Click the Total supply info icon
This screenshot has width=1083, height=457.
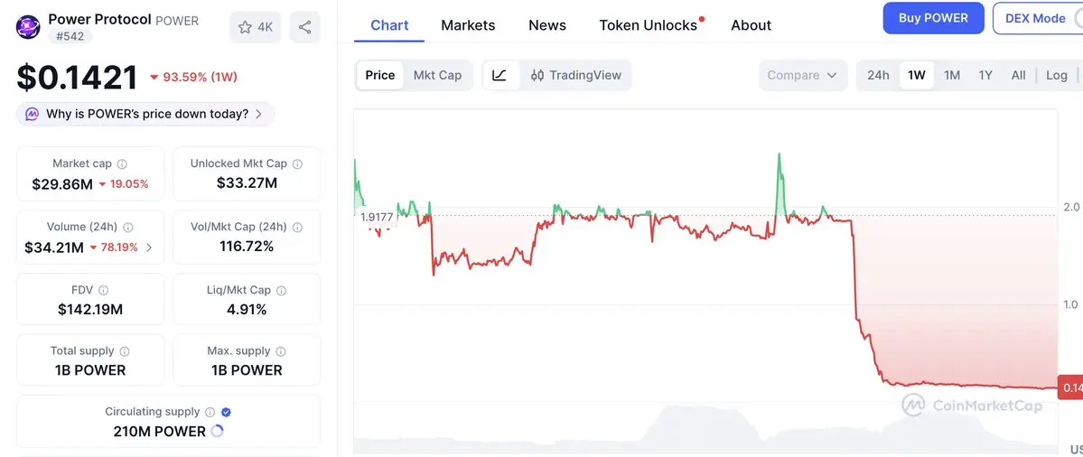(125, 351)
